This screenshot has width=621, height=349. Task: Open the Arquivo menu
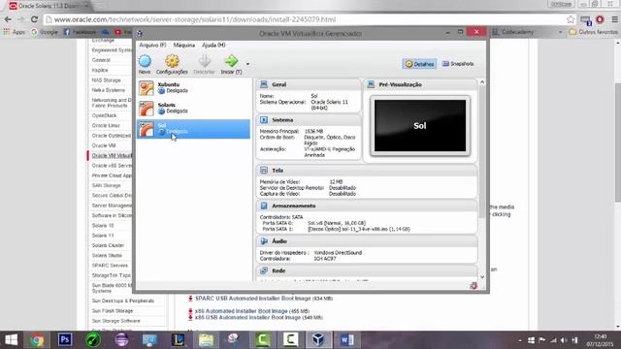click(152, 46)
